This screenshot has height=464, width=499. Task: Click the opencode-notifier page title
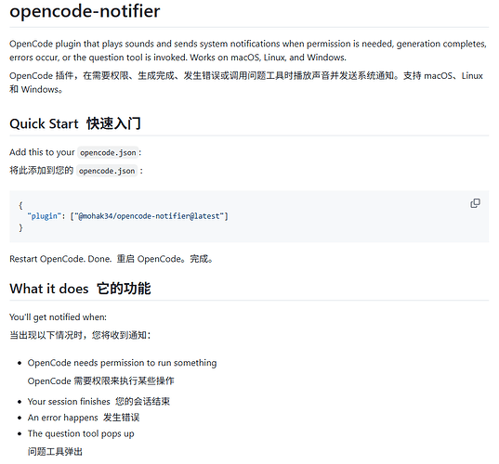pyautogui.click(x=85, y=11)
